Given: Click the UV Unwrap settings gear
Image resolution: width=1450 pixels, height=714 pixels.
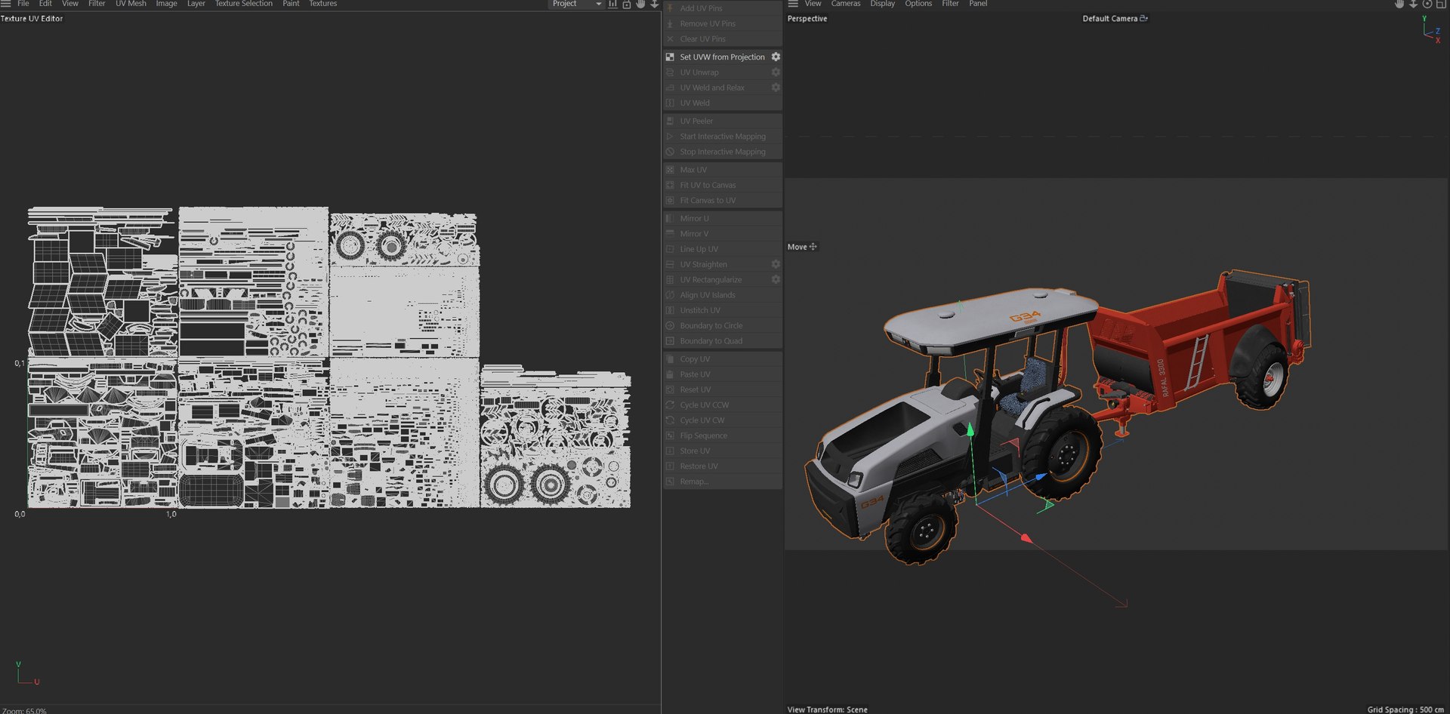Looking at the screenshot, I should tap(776, 72).
